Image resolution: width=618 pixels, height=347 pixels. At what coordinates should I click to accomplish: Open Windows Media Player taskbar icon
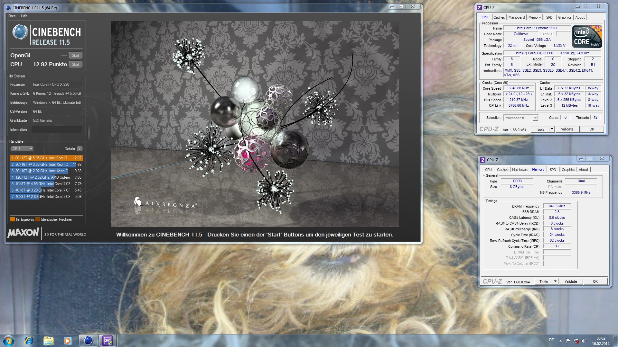click(68, 341)
